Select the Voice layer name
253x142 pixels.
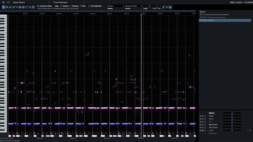tap(211, 116)
